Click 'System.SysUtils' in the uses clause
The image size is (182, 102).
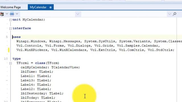100,41
